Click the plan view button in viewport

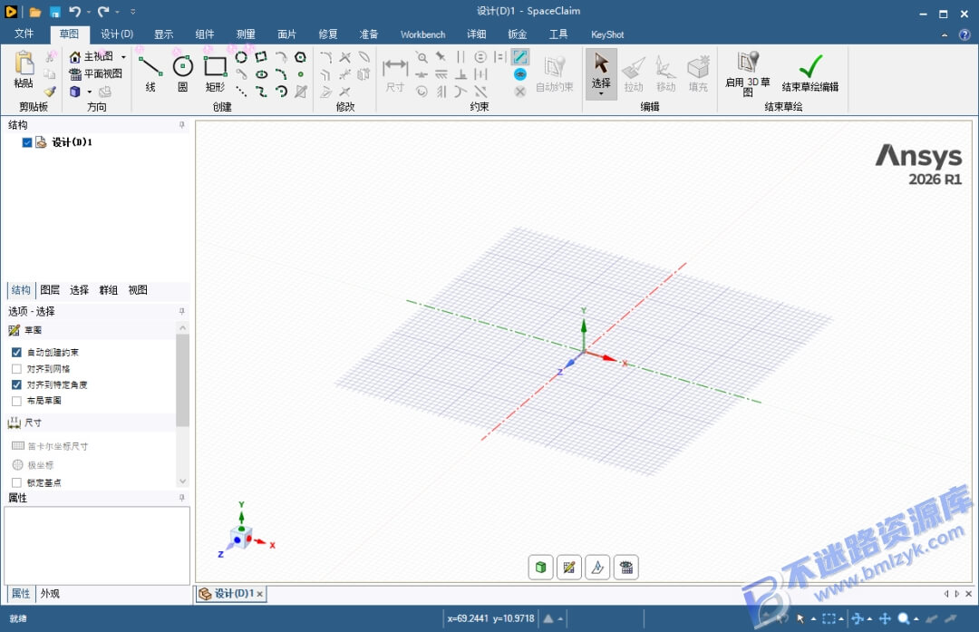626,567
